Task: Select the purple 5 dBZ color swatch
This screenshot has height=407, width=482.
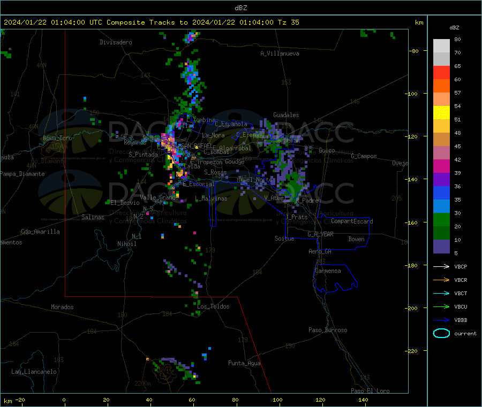Action: point(441,247)
